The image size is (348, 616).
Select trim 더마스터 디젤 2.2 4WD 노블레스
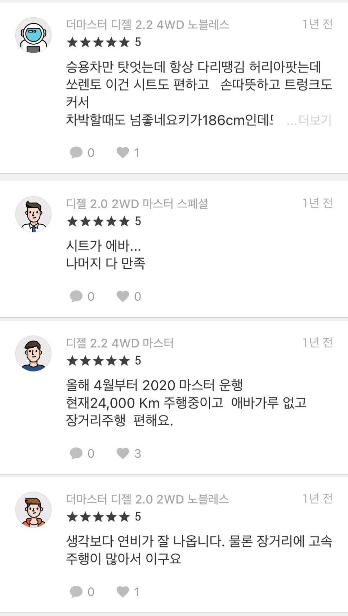click(x=148, y=25)
